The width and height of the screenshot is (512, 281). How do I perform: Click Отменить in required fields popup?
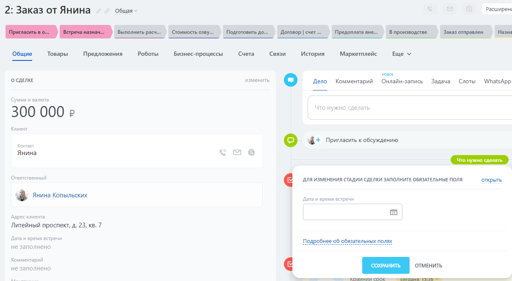point(428,266)
